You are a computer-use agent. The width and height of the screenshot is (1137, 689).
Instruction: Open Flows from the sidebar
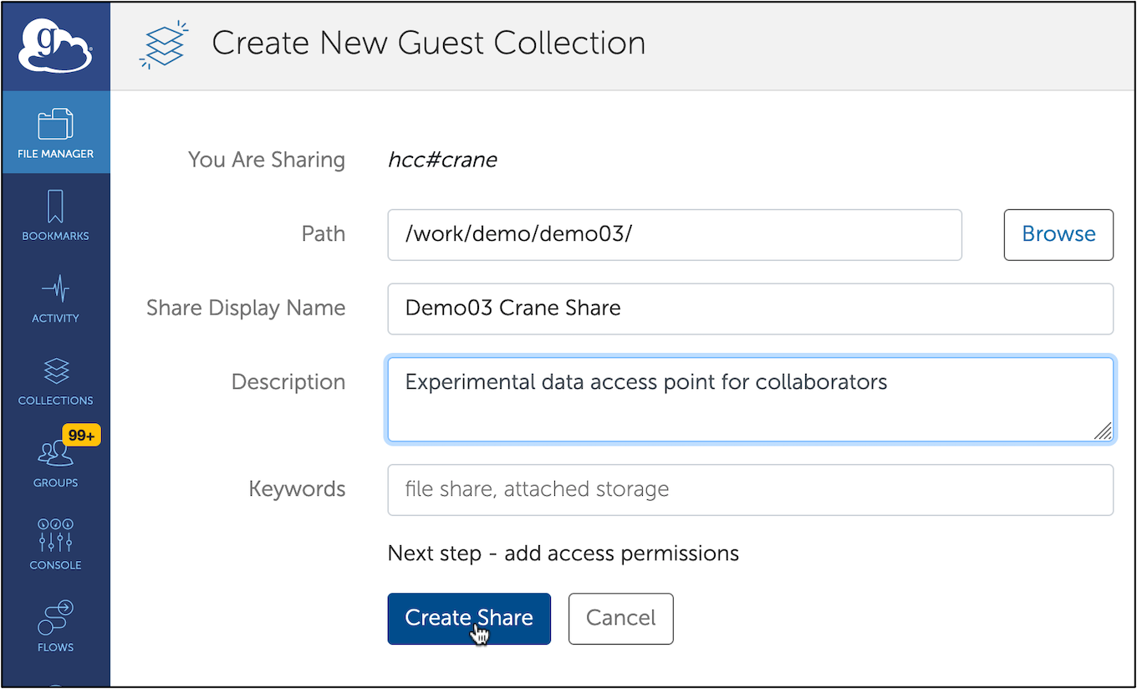tap(55, 626)
